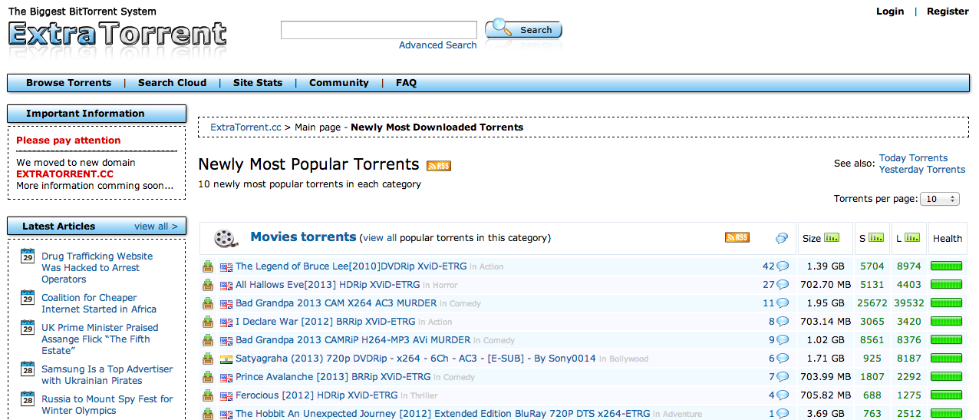Viewport: 979px width, 420px height.
Task: Click download icon for The Legend of Bruce Lee
Action: click(x=208, y=266)
